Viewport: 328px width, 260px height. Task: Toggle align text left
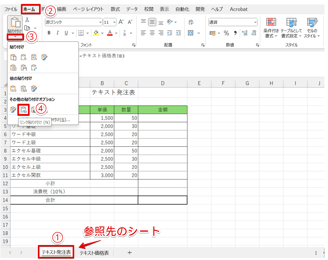coord(143,33)
